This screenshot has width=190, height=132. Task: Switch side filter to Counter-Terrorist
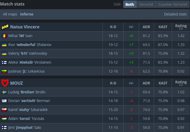(x=172, y=4)
